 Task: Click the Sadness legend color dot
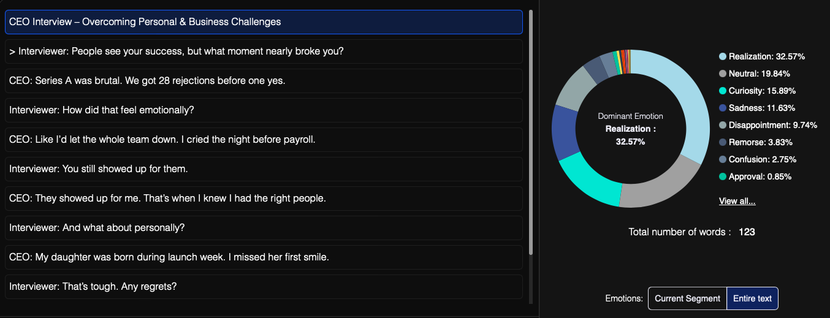click(723, 108)
